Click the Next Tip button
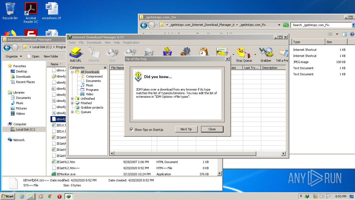The image size is (355, 200). coord(186,129)
